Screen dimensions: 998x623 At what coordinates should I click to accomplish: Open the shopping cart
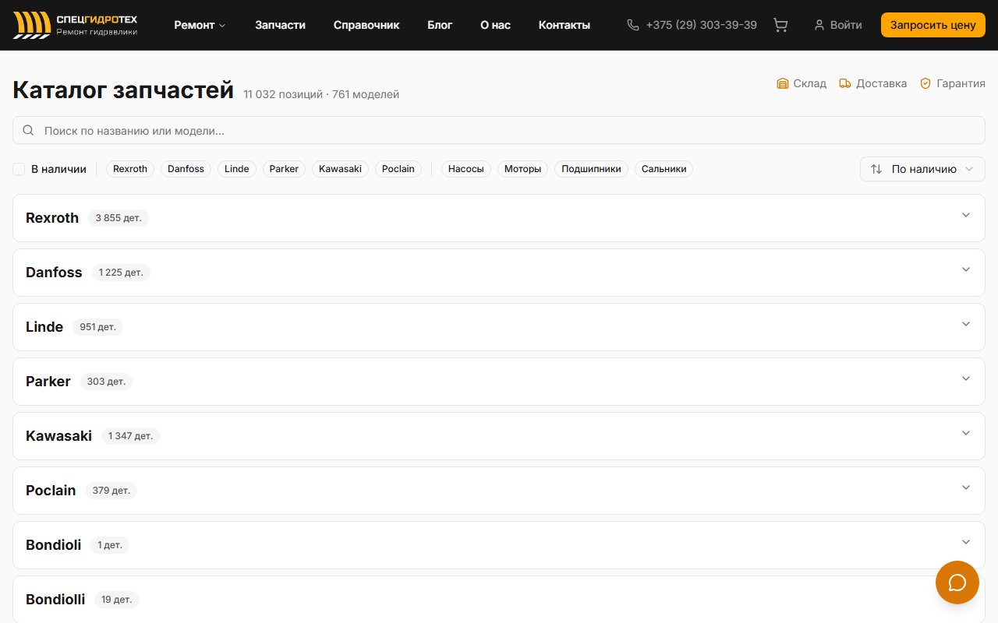(780, 25)
